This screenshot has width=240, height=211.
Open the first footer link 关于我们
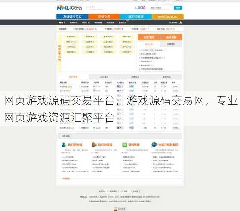click(x=102, y=191)
